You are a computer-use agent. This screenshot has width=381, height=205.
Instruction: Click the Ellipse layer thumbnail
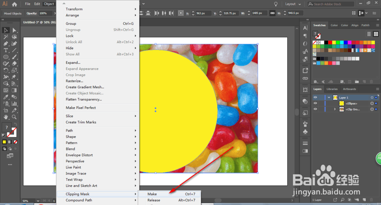coord(342,103)
